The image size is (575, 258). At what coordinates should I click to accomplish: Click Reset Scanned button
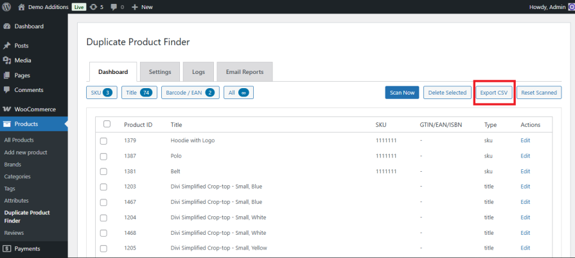click(539, 93)
